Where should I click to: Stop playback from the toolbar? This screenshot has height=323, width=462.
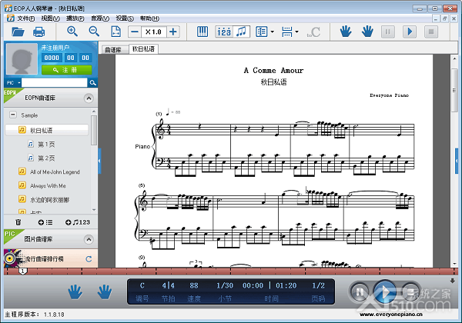pos(431,32)
